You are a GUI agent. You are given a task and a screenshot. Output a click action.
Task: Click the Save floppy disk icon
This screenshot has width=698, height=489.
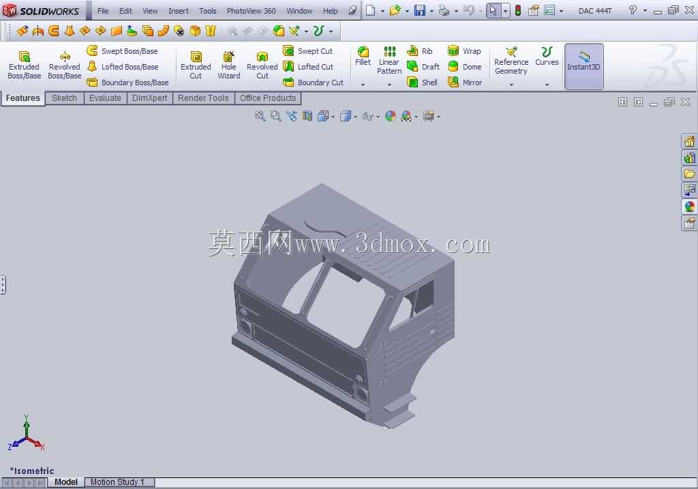coord(419,10)
